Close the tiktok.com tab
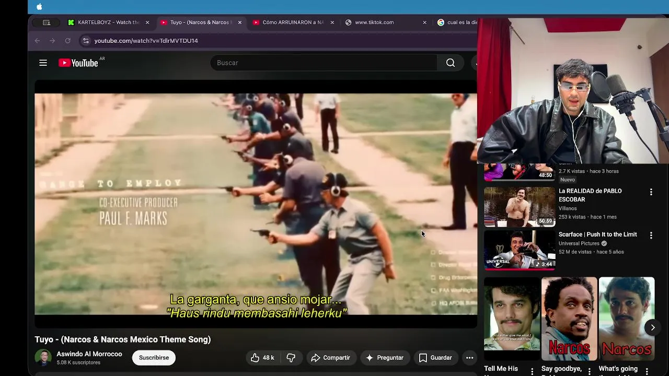Image resolution: width=669 pixels, height=376 pixels. pyautogui.click(x=424, y=22)
